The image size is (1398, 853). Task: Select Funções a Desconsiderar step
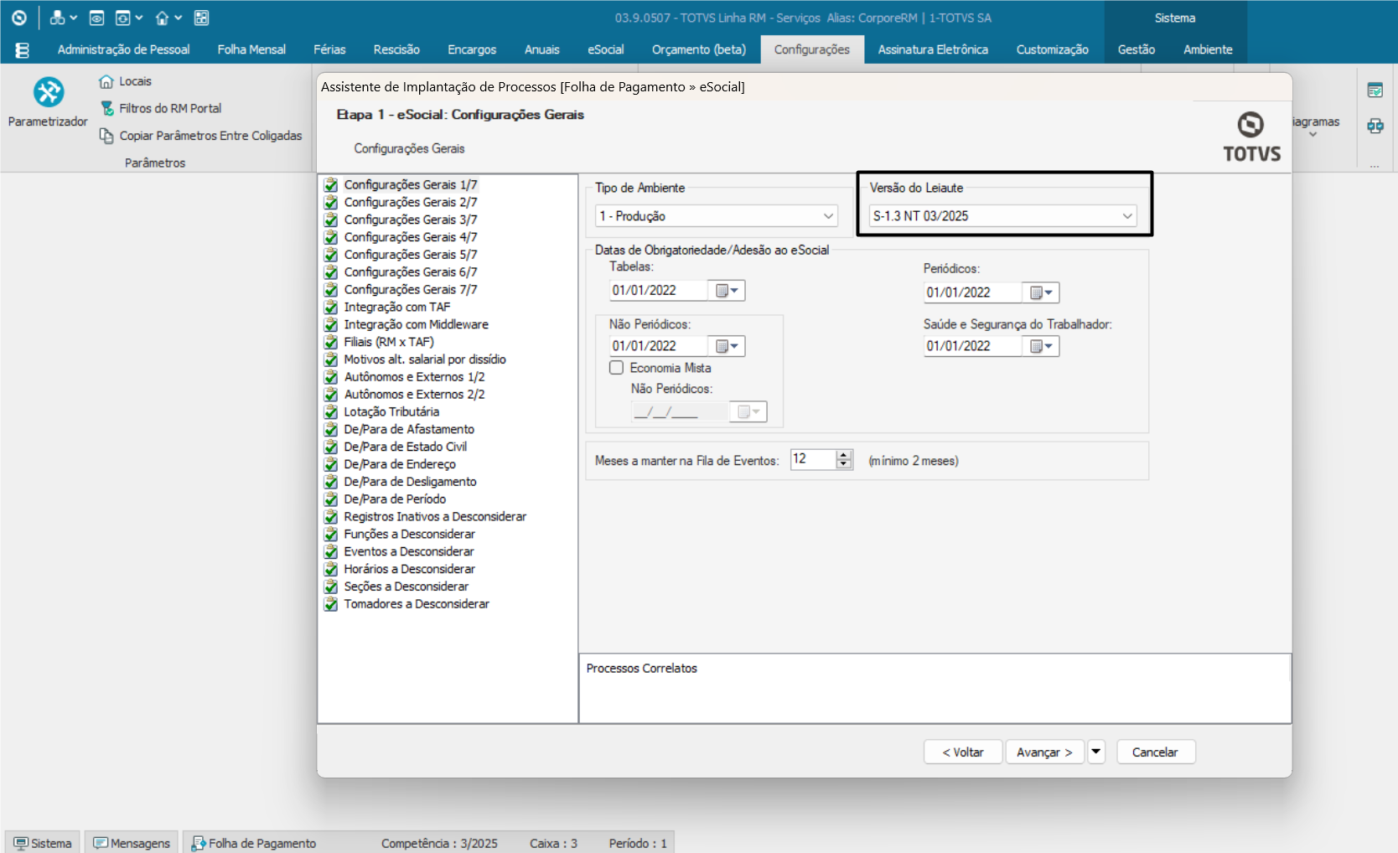point(409,535)
